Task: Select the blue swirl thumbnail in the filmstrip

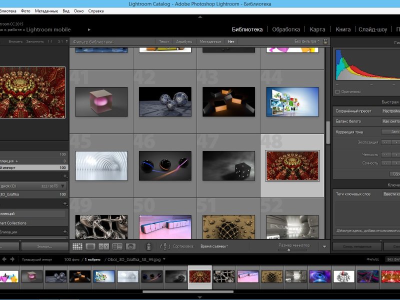Action: [320, 277]
